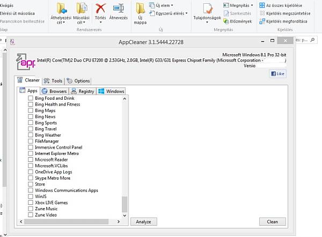Viewport: 322px width, 237px height.
Task: Expand the Tulajdonságok dropdown arrow
Action: pos(207,22)
